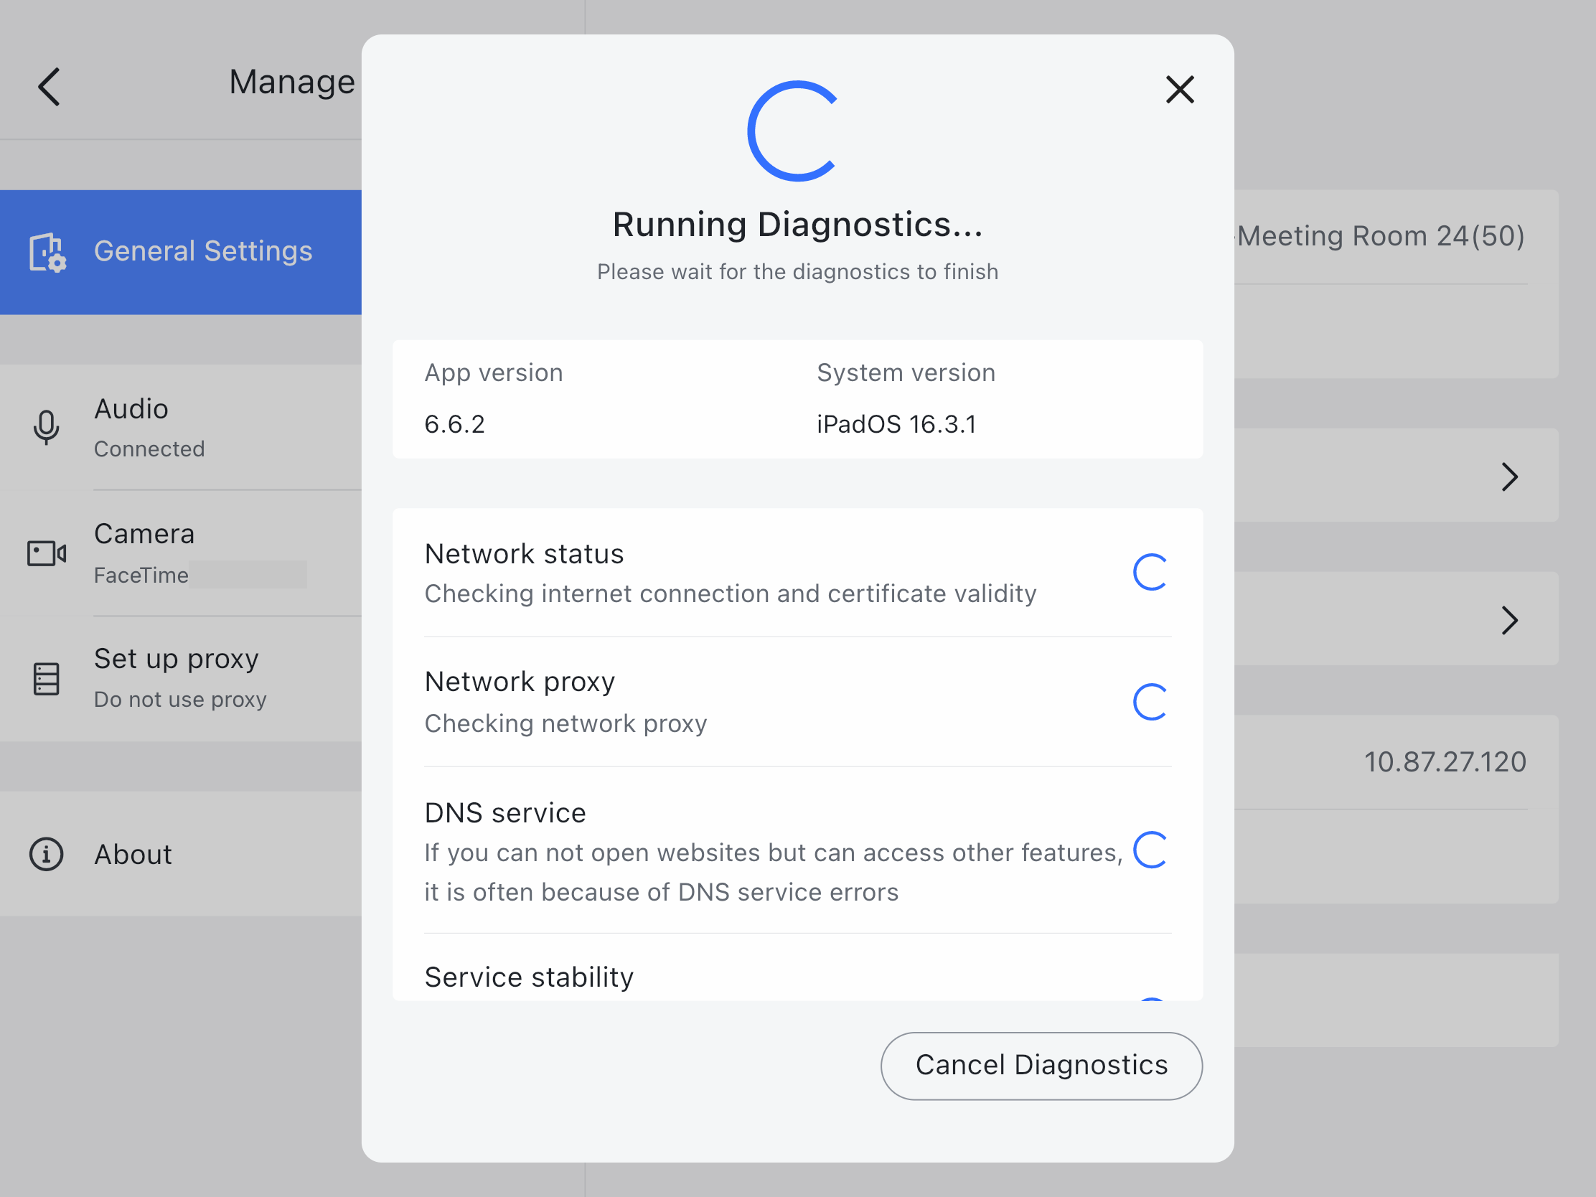Click the microphone icon next to Audio

[45, 426]
